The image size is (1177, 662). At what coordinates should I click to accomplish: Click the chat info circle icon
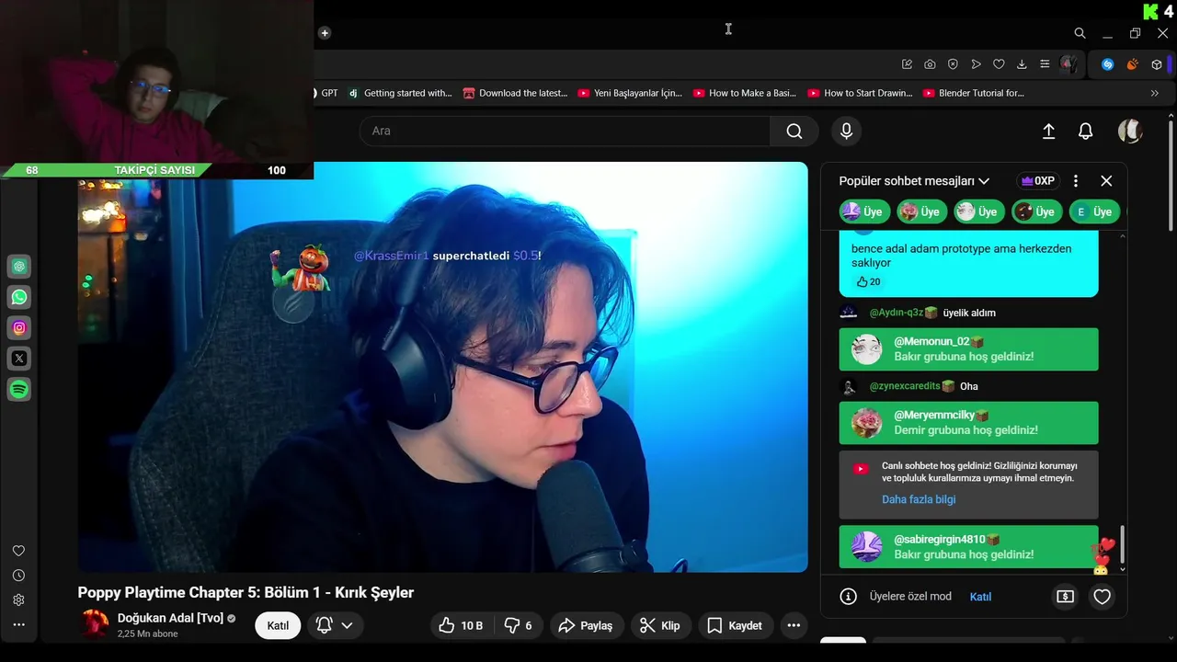click(x=849, y=597)
